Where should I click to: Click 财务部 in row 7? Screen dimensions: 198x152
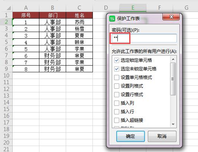tap(52, 56)
